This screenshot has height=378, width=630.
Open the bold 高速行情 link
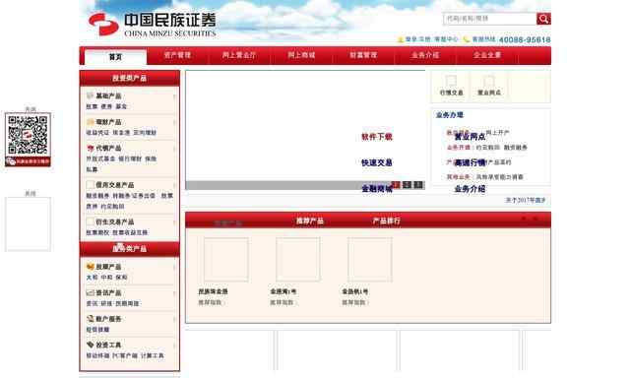(470, 162)
